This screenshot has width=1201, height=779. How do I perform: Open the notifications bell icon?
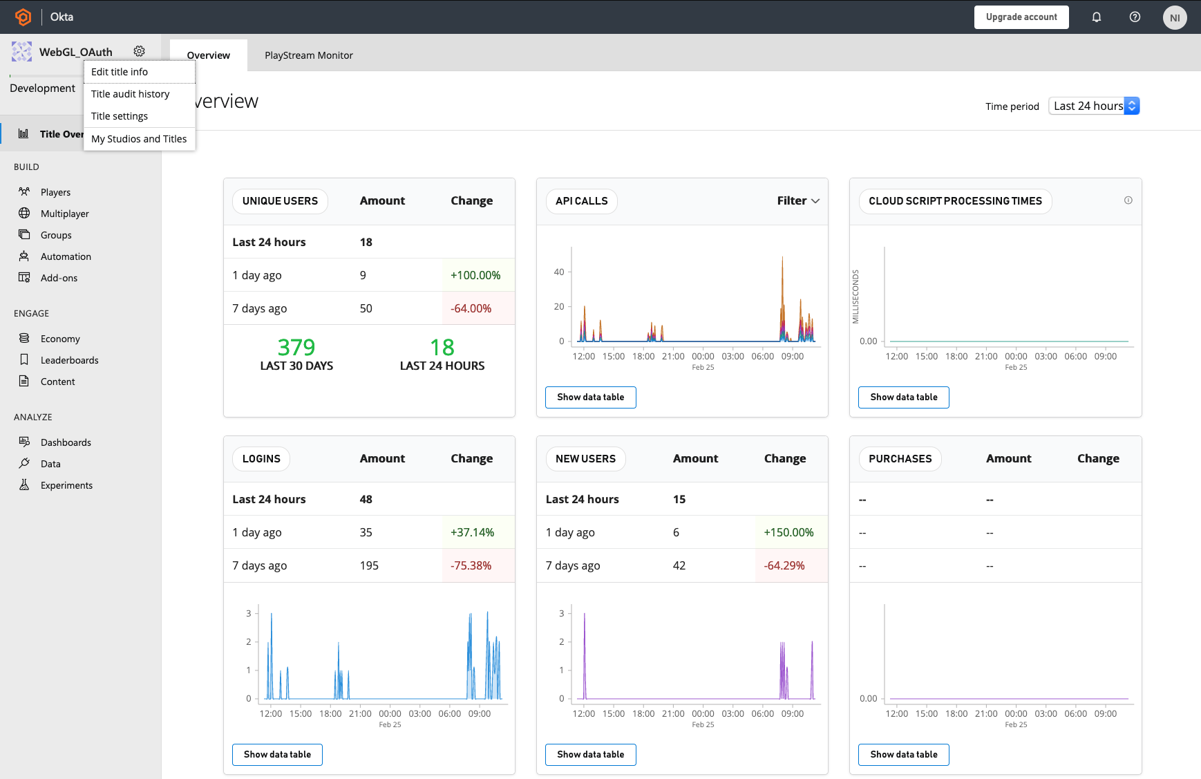(x=1097, y=17)
